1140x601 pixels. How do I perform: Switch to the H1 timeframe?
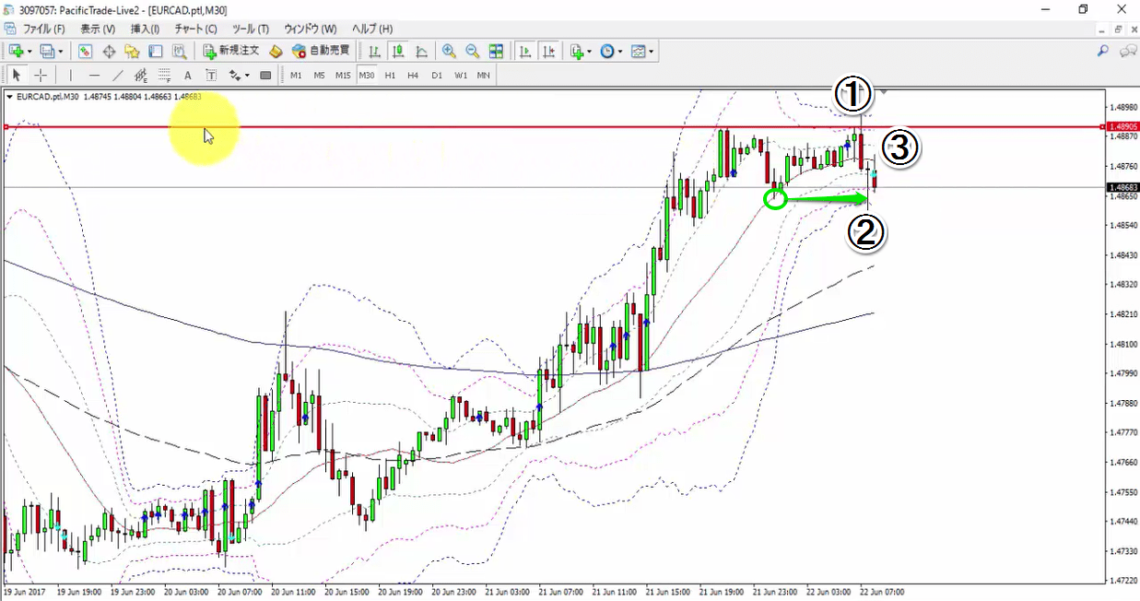coord(390,76)
